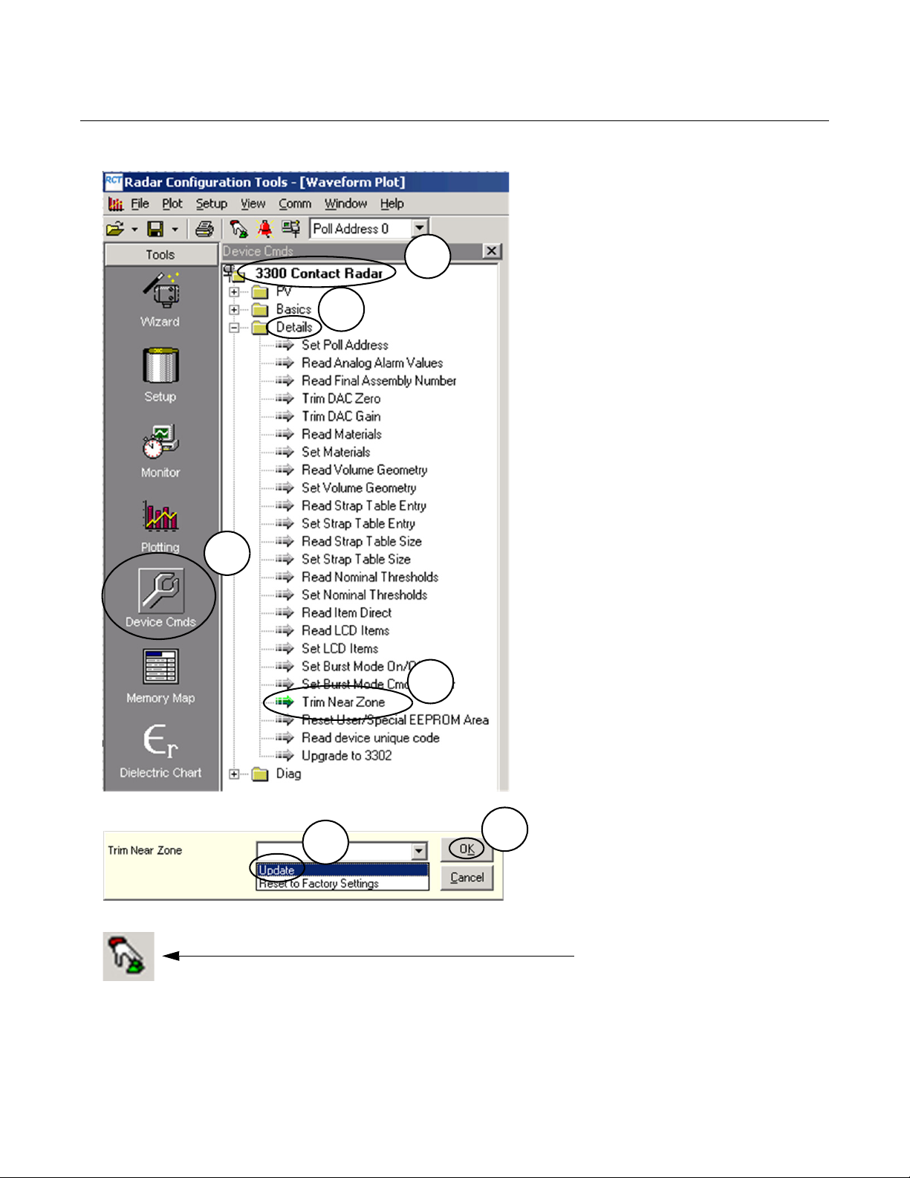Expand the PV folder node
Screen dimensions: 910x1178
[x=234, y=292]
